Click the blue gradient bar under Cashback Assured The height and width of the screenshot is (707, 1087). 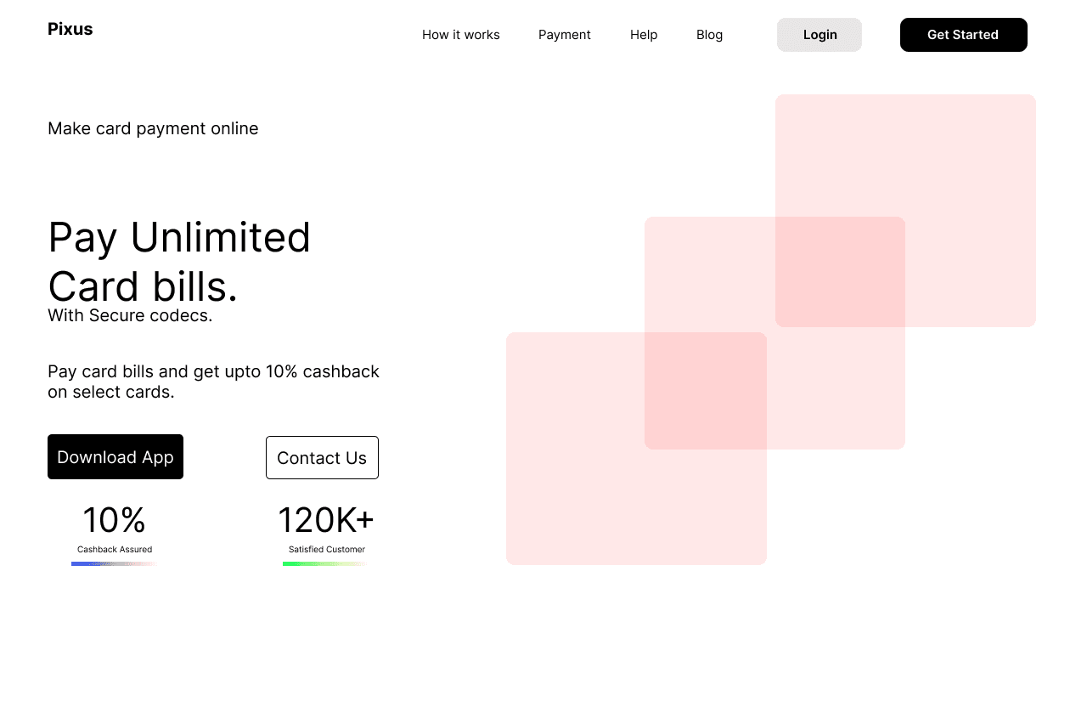tap(115, 563)
